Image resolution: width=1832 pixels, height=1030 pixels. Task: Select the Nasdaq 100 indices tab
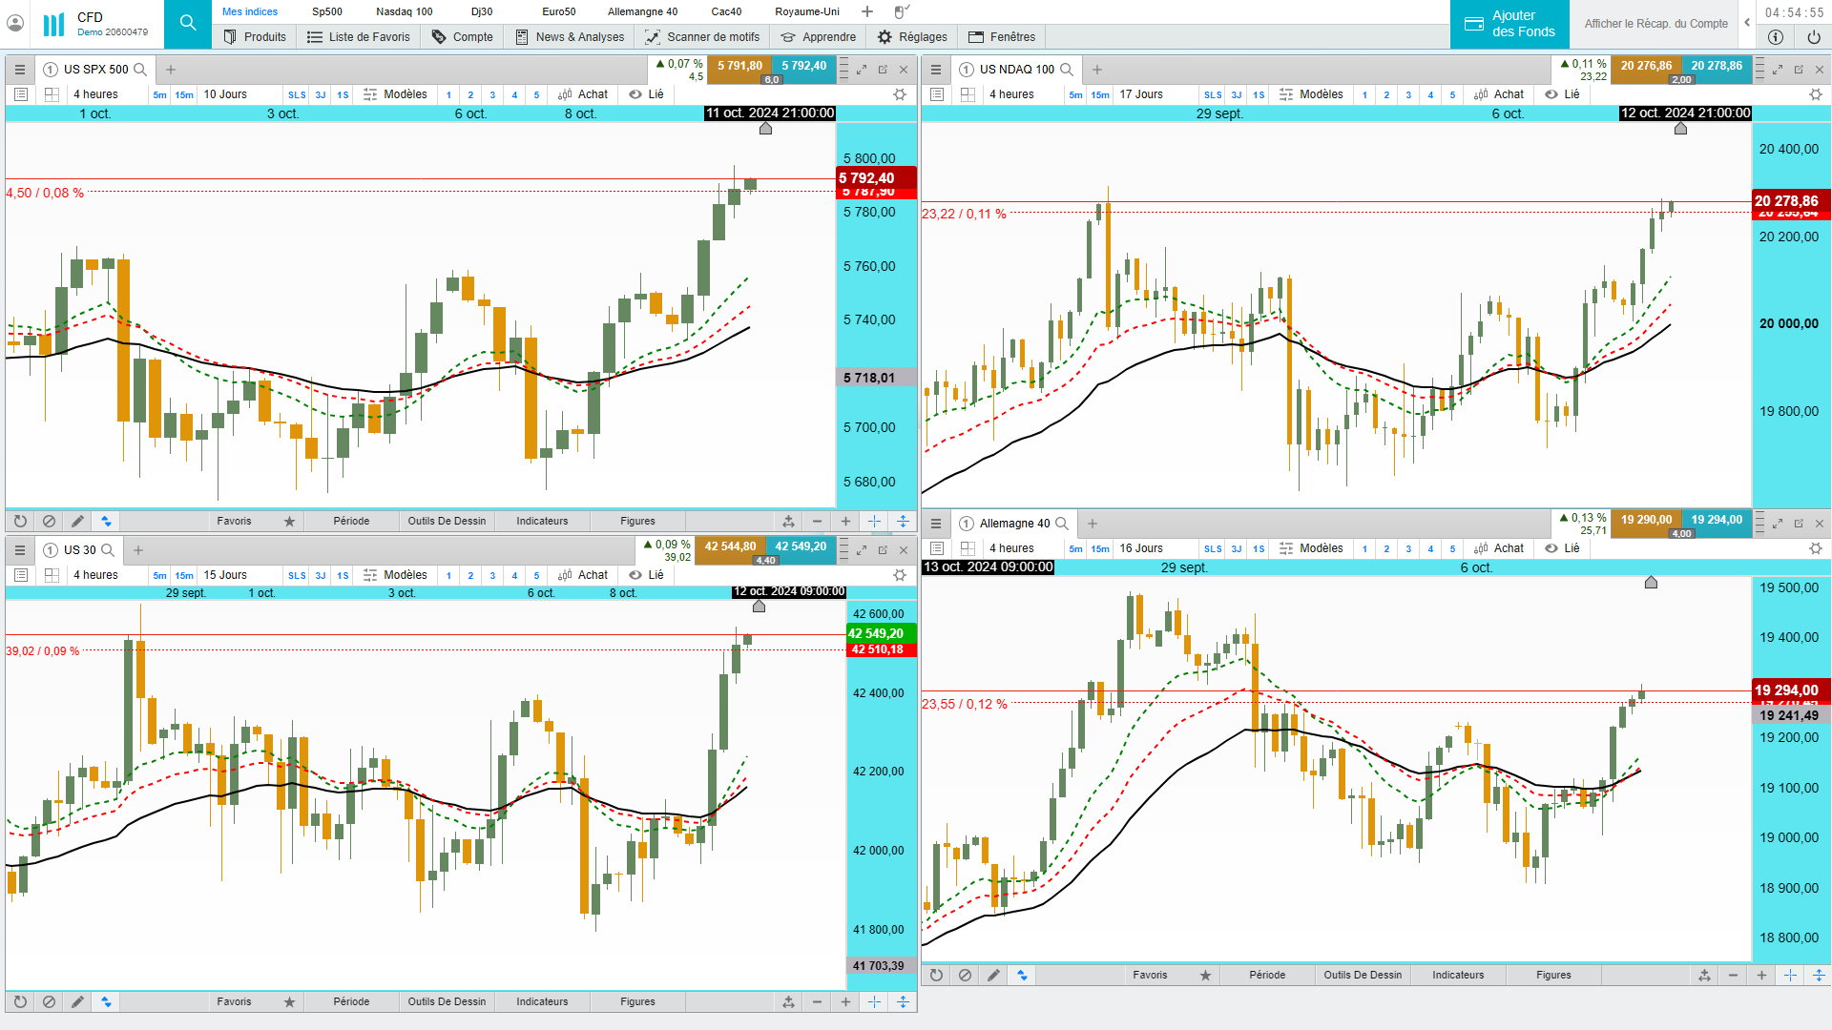pyautogui.click(x=404, y=11)
